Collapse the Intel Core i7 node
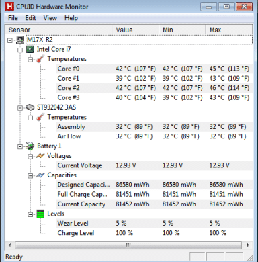 click(x=20, y=50)
